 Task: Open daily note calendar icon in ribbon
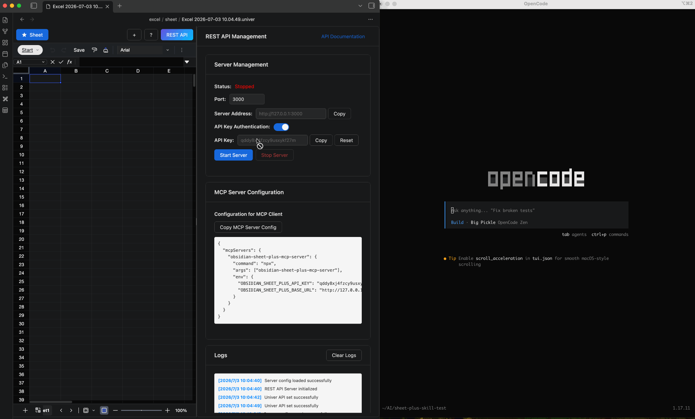5,54
